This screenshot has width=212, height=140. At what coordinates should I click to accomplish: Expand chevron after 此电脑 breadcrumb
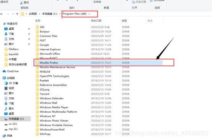point(39,14)
